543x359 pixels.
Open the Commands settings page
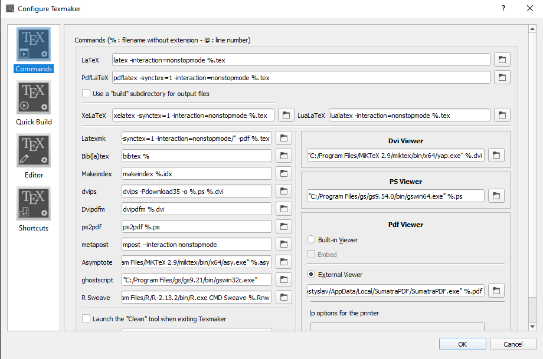[x=34, y=50]
